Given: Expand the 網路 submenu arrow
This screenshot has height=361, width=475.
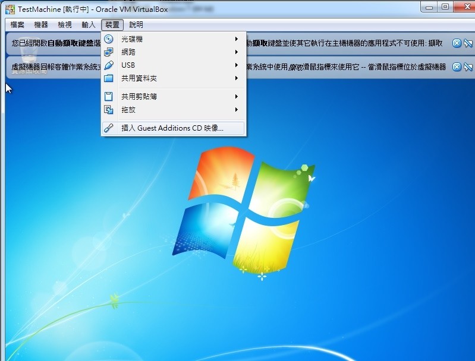Looking at the screenshot, I should 236,52.
